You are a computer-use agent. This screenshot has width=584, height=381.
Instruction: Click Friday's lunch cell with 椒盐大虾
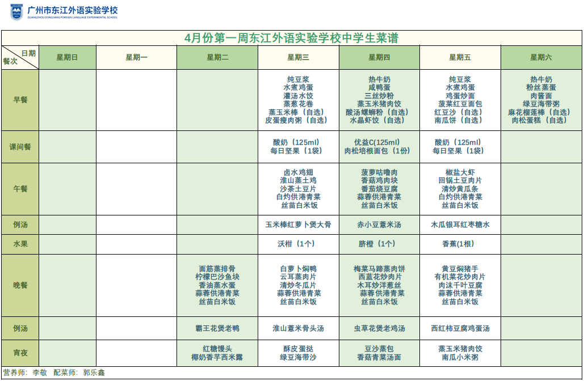click(x=460, y=189)
